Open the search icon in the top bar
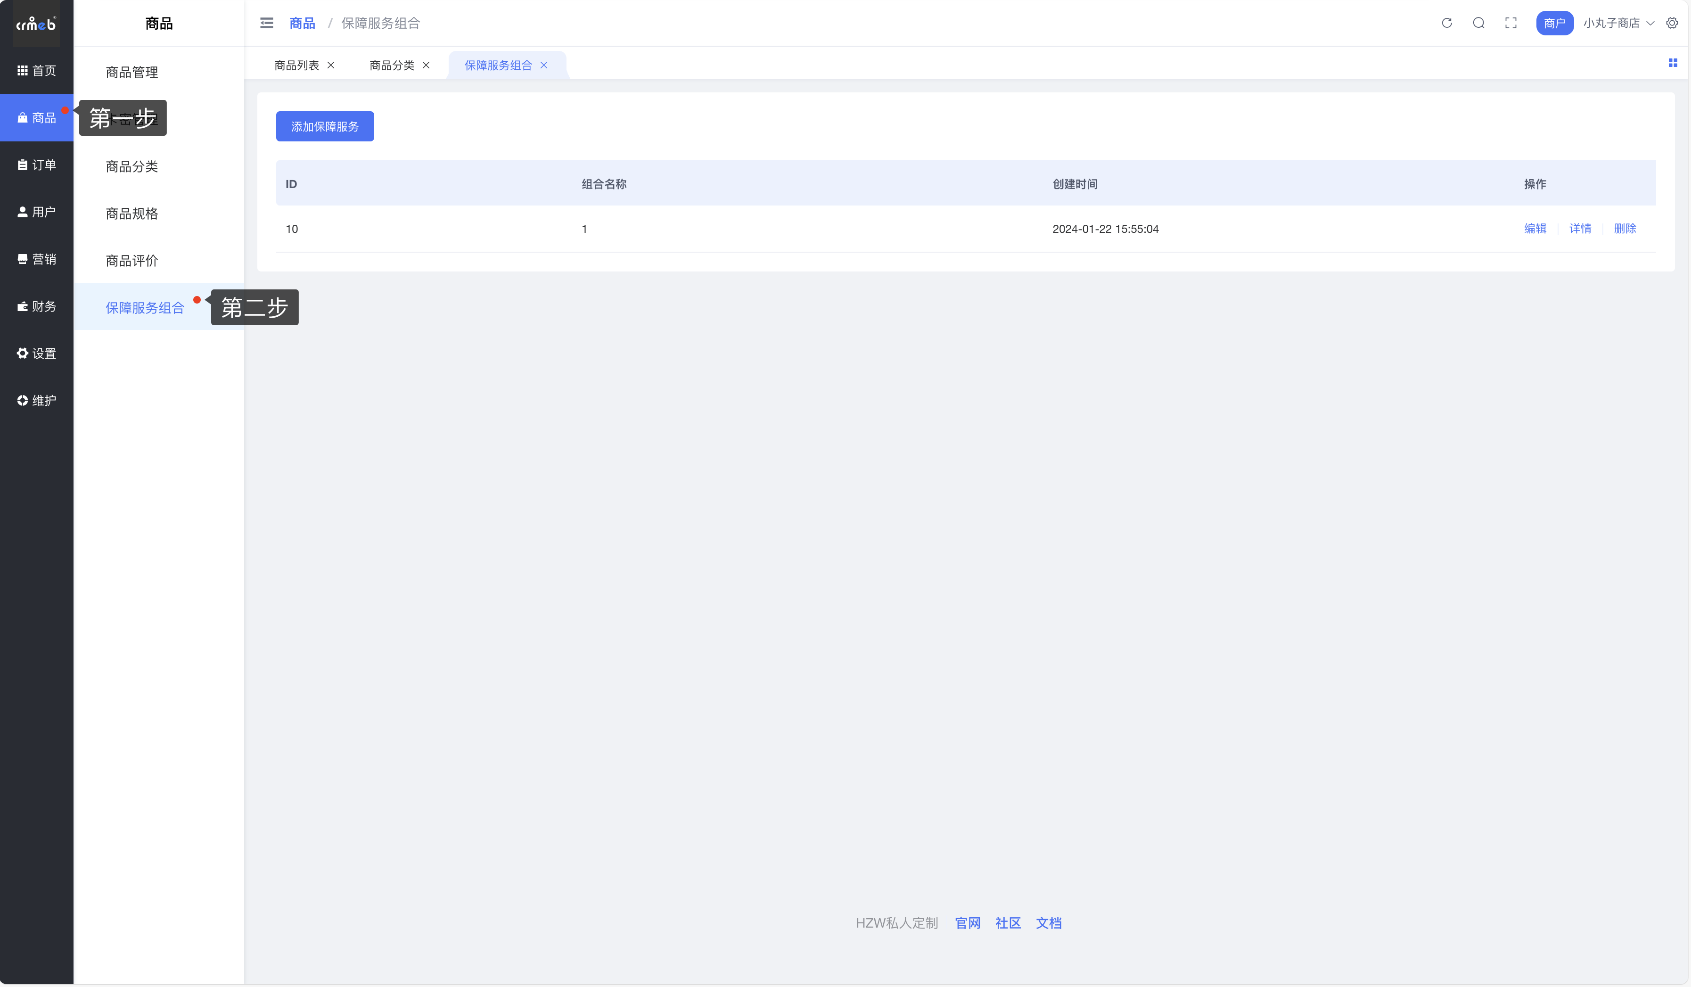Screen dimensions: 1691x987 point(1478,23)
